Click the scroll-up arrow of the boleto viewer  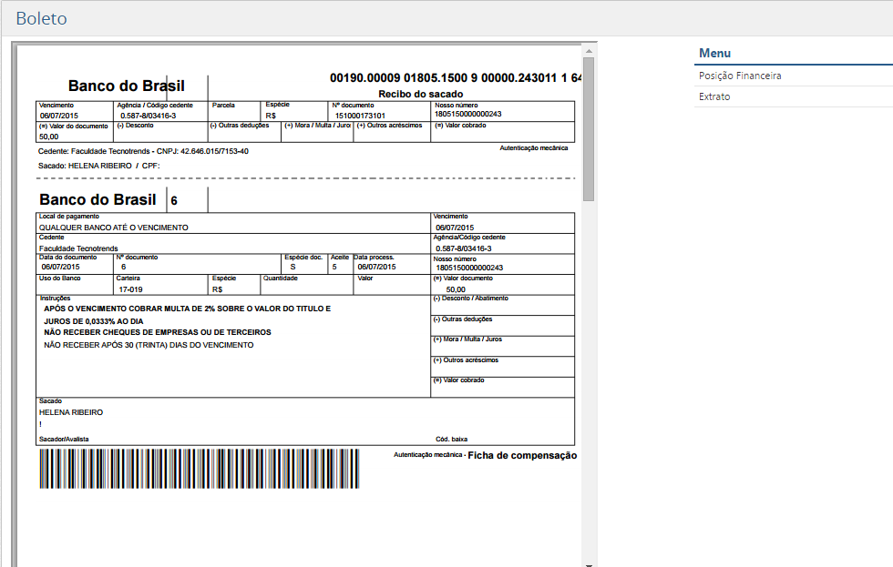(x=589, y=49)
